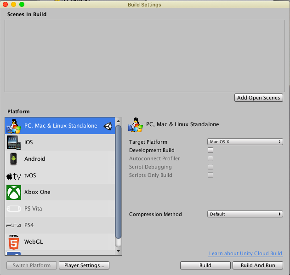This screenshot has width=290, height=275.
Task: Click the Platform section heading
Action: [18, 111]
